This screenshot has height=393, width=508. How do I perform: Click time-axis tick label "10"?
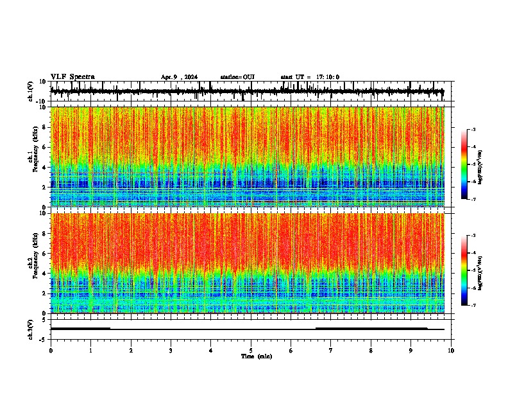coord(451,351)
